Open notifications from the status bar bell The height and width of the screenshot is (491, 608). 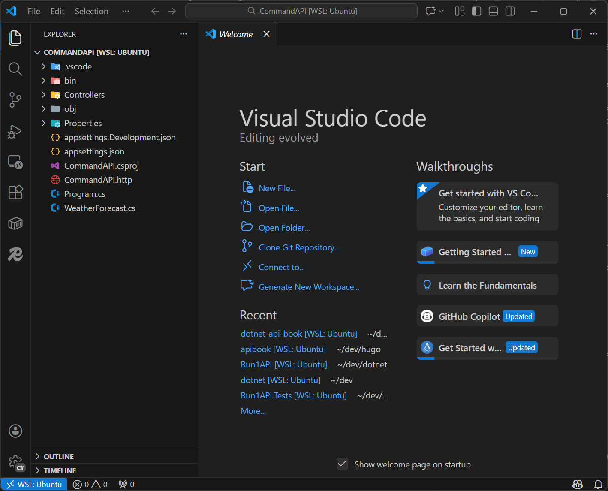tap(599, 484)
